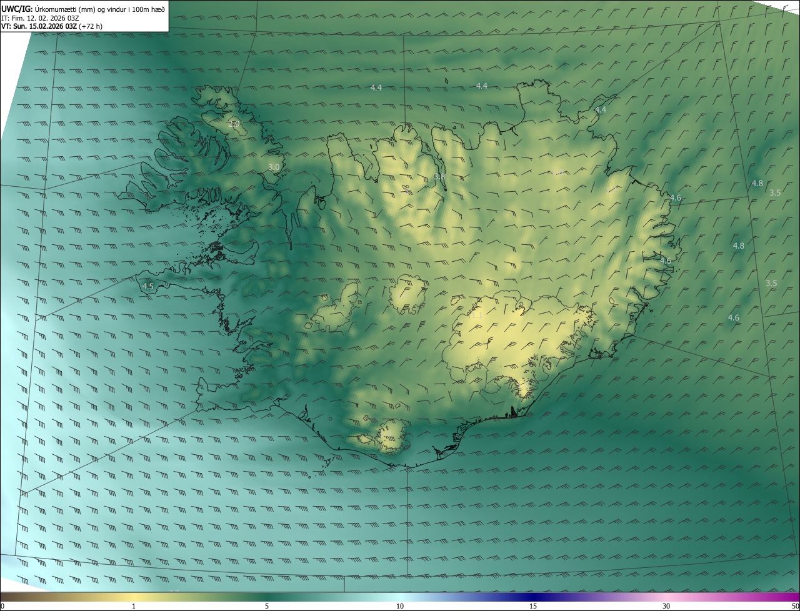This screenshot has height=611, width=800.
Task: Click the color scale tick label 1
Action: (134, 606)
